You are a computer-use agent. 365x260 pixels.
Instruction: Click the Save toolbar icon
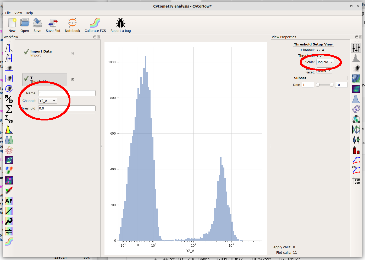(37, 23)
